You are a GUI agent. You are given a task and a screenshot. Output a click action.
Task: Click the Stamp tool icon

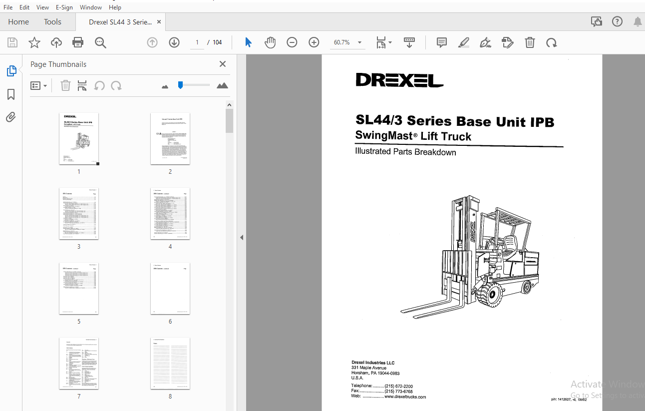(508, 42)
